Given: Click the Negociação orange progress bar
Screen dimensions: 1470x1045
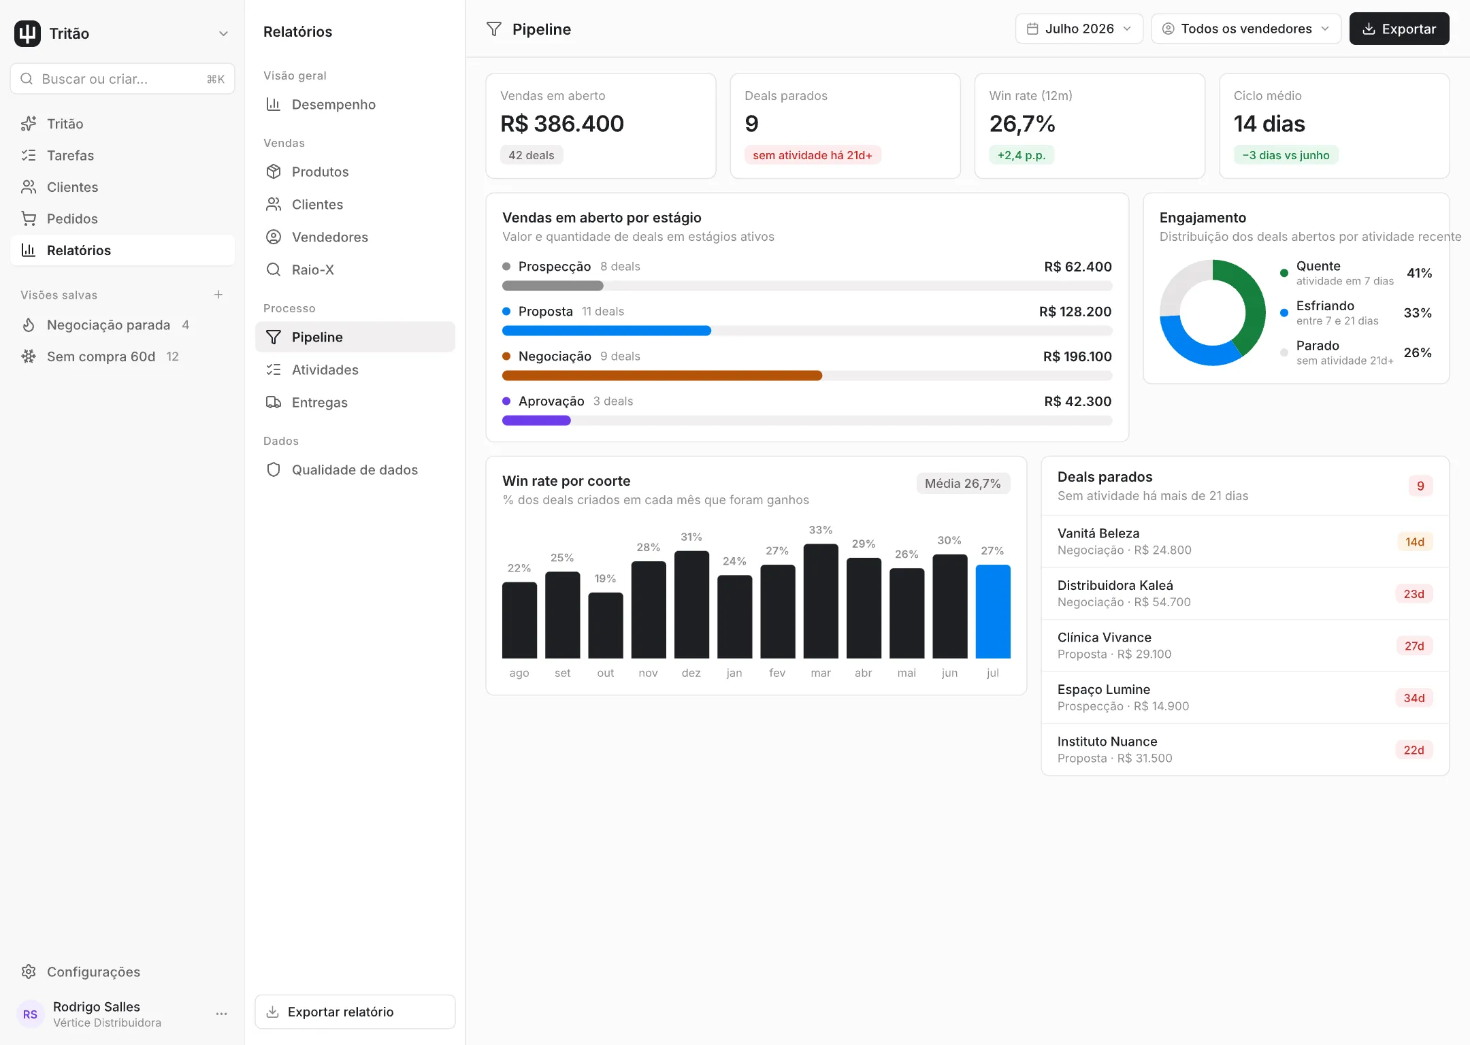Looking at the screenshot, I should (x=662, y=376).
